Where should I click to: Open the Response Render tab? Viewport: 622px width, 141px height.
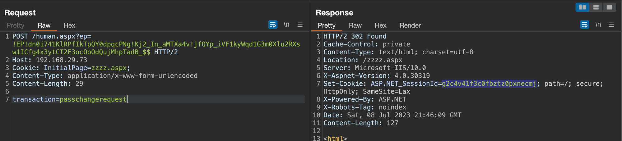click(x=410, y=25)
